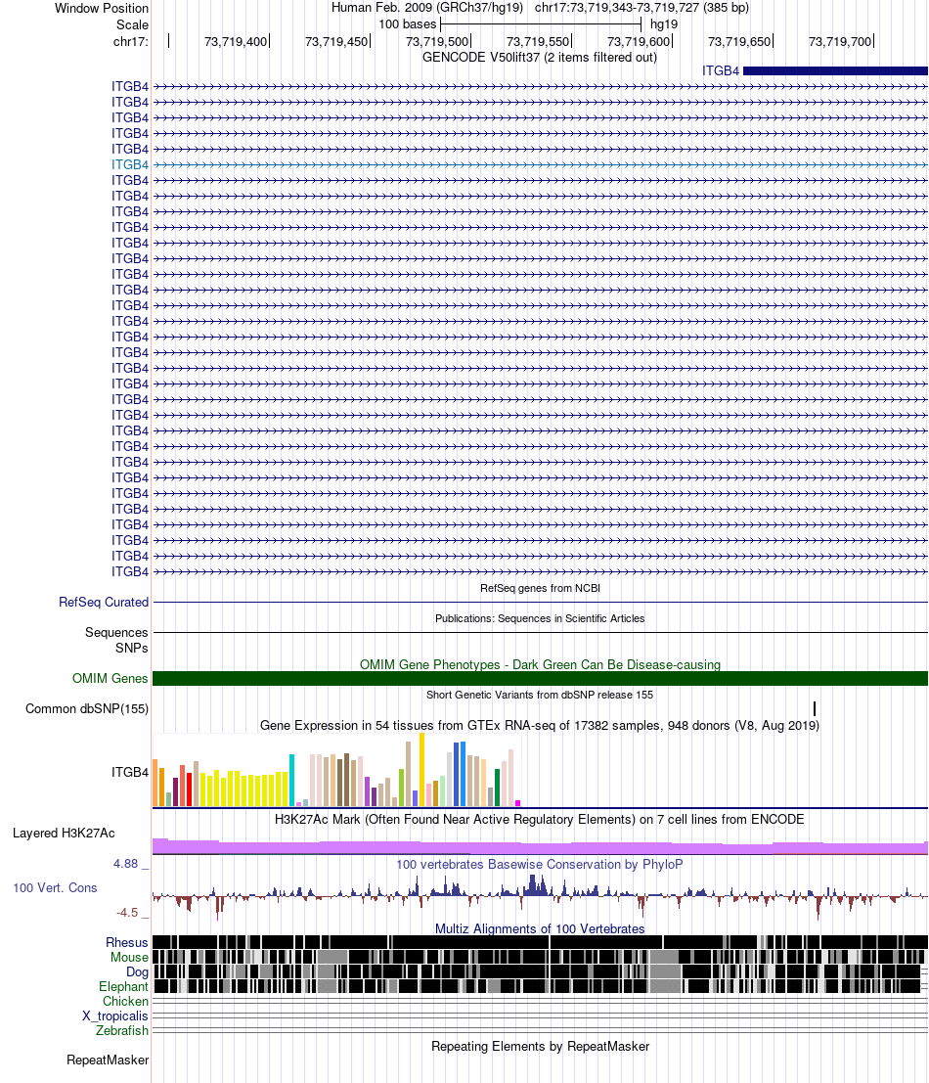Click the 100 bases scale bar
929x1083 pixels.
[541, 24]
